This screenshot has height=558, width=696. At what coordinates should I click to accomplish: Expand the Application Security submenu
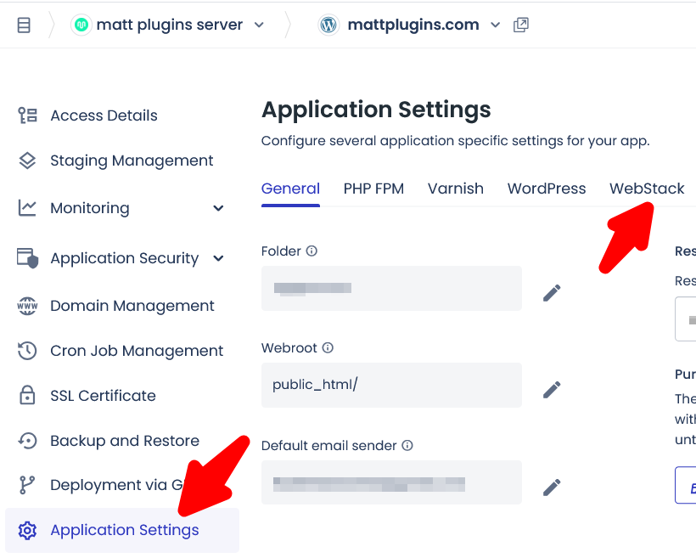[218, 258]
